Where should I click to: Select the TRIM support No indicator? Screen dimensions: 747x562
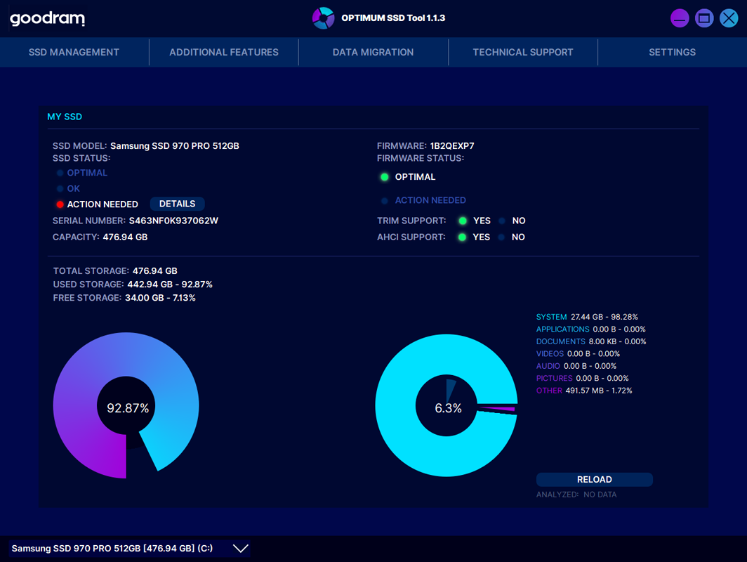tap(502, 221)
